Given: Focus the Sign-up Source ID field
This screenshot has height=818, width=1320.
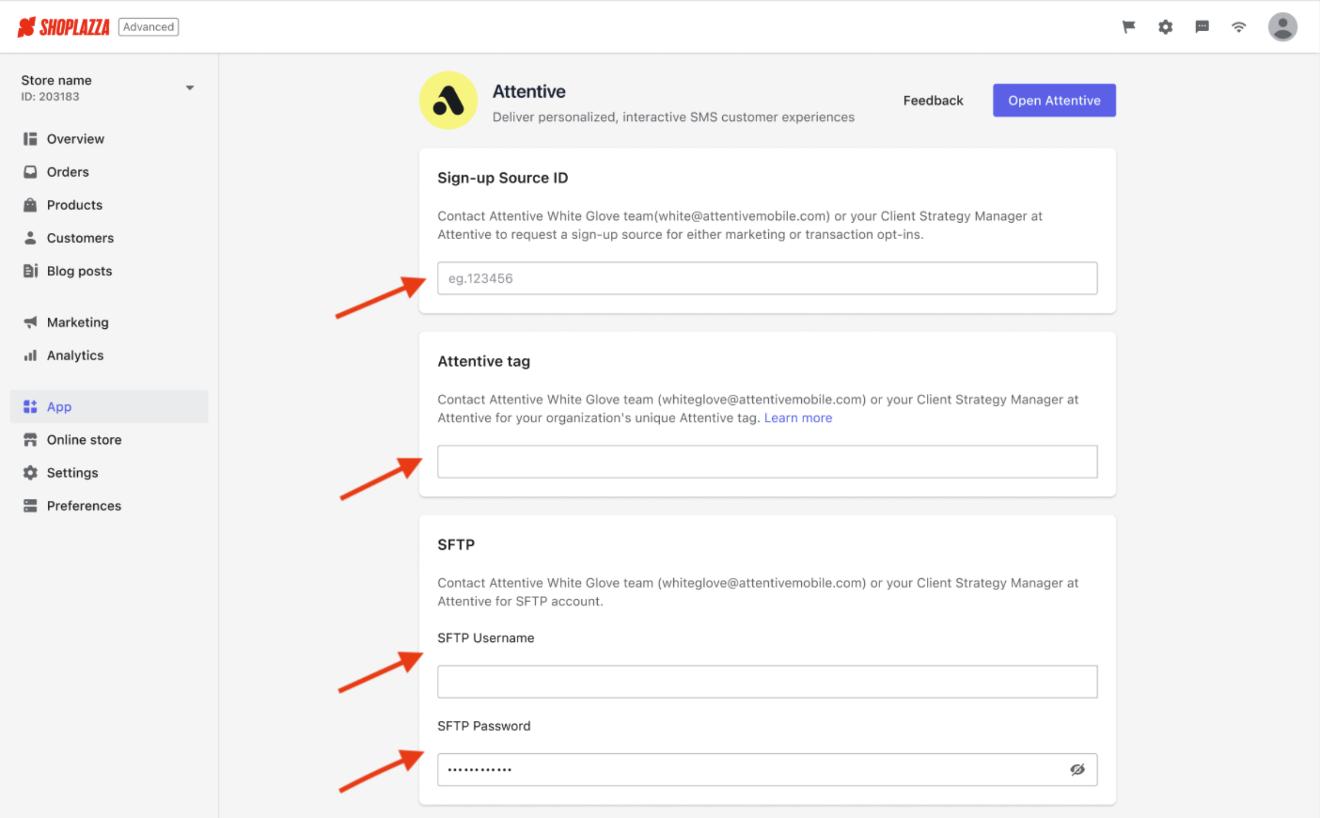Looking at the screenshot, I should [767, 278].
